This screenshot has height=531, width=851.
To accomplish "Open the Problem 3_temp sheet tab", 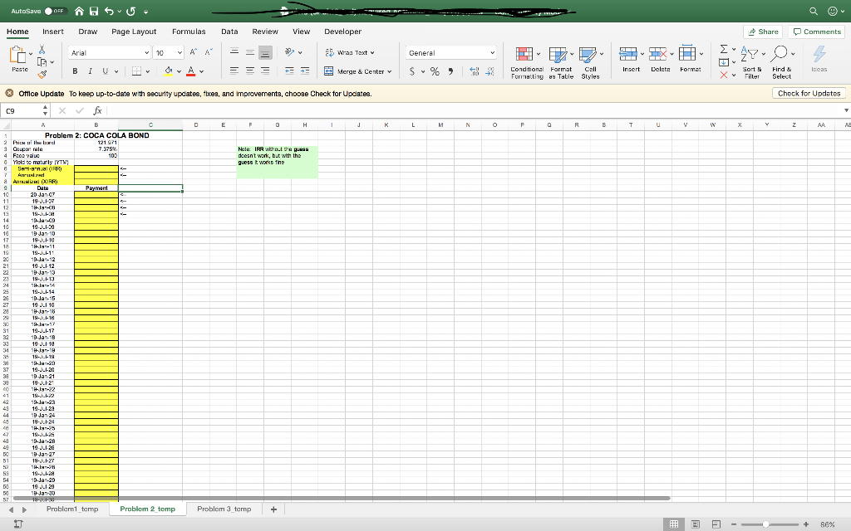I will point(224,509).
